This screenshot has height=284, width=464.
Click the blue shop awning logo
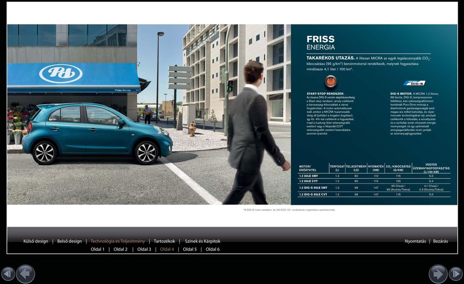[x=61, y=74]
